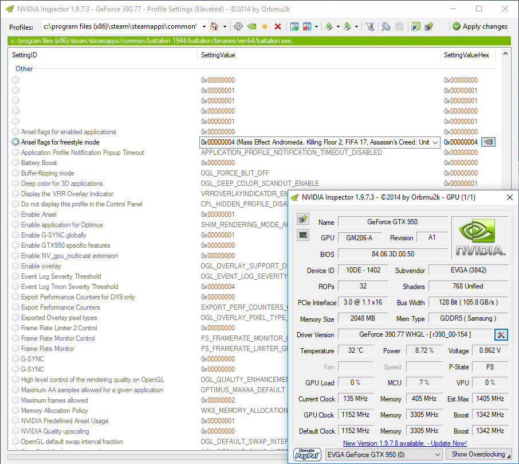Viewport: 519px width, 464px height.
Task: Open the EVGA GeForce GTX 950 GPU selector
Action: [x=384, y=455]
